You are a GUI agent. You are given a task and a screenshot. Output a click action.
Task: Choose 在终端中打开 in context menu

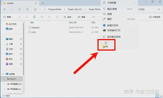click(119, 30)
